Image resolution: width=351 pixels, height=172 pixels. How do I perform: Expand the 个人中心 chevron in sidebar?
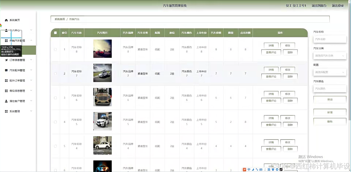[31, 30]
